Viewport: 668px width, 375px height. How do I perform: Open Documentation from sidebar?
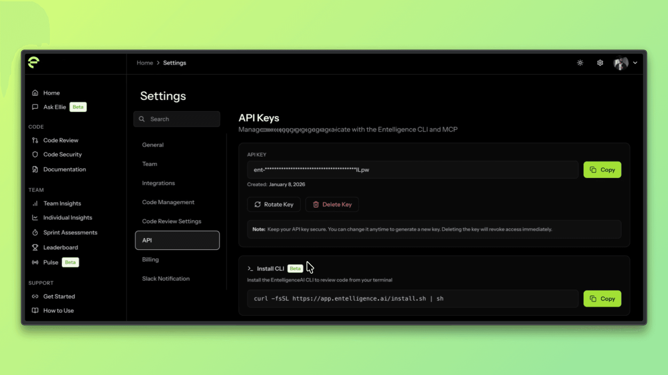click(x=64, y=169)
